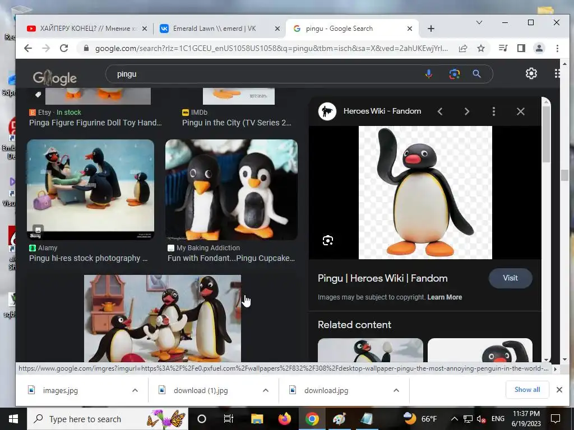This screenshot has height=430, width=574.
Task: Click the large waving Pingu preview image
Action: (x=425, y=193)
